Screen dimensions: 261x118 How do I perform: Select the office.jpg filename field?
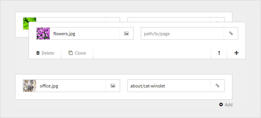71,86
